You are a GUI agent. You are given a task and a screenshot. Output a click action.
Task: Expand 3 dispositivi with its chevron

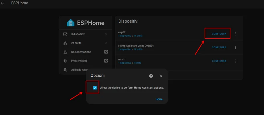point(106,34)
